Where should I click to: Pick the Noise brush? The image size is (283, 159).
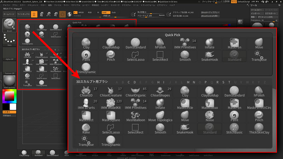(x=209, y=117)
